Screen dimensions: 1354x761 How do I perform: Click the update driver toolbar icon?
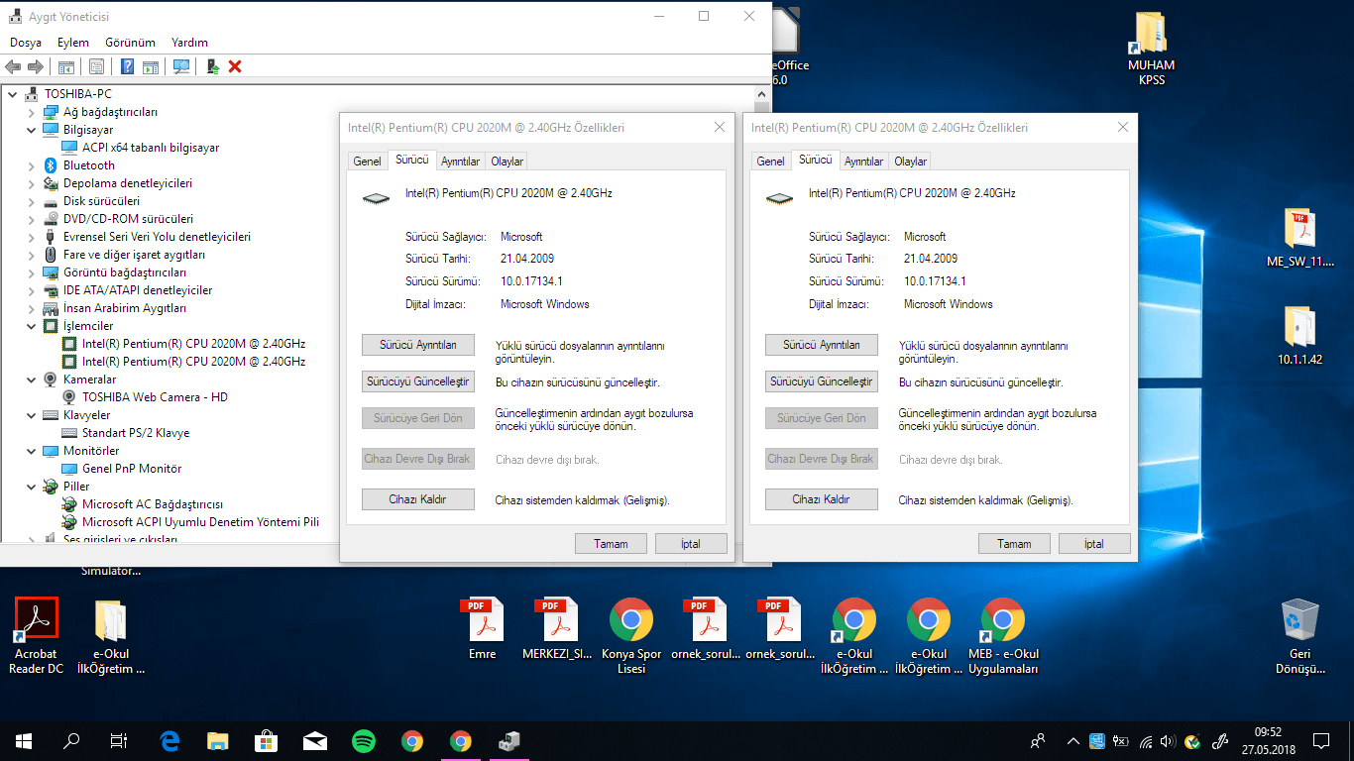tap(212, 66)
